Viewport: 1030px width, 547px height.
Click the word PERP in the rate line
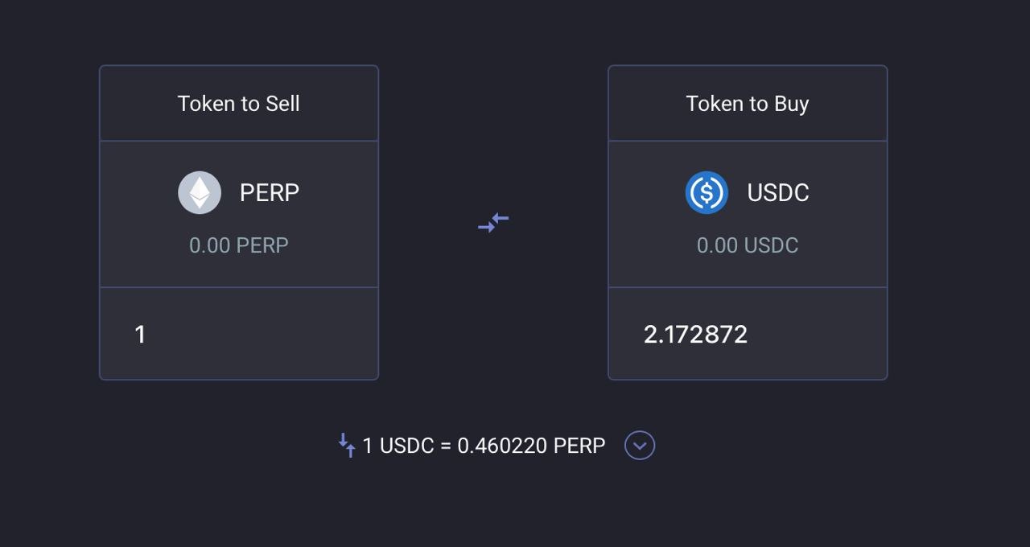579,446
